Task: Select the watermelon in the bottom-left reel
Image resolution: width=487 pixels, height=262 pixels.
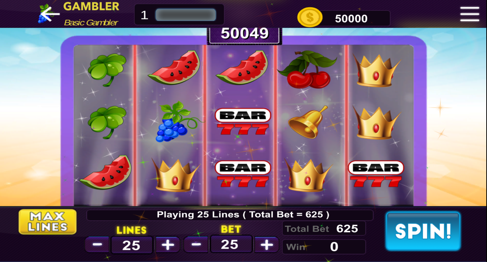Action: point(106,172)
